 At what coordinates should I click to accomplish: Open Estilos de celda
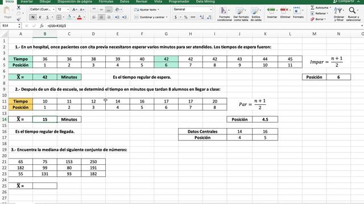[x=256, y=14]
